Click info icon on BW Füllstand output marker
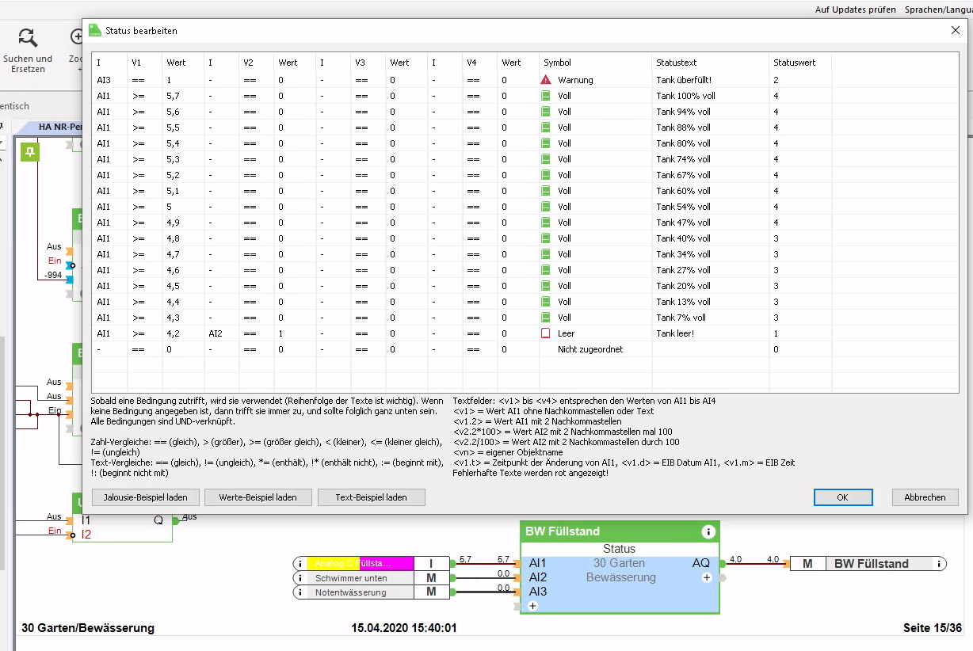Viewport: 973px width, 651px height. pyautogui.click(x=938, y=564)
